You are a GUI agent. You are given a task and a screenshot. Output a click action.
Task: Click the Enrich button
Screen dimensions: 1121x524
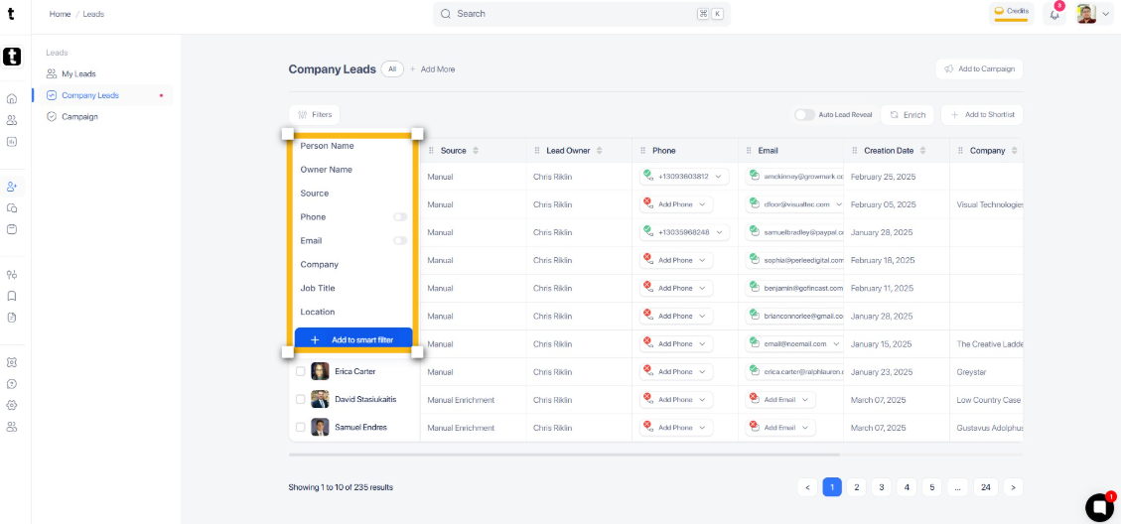[908, 114]
